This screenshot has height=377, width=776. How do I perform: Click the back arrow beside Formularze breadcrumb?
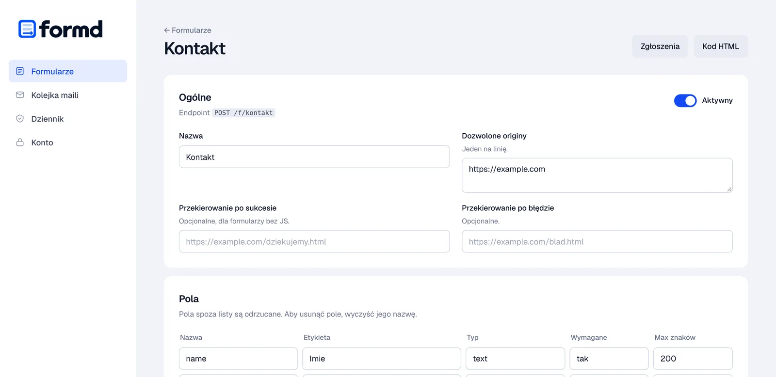click(167, 30)
